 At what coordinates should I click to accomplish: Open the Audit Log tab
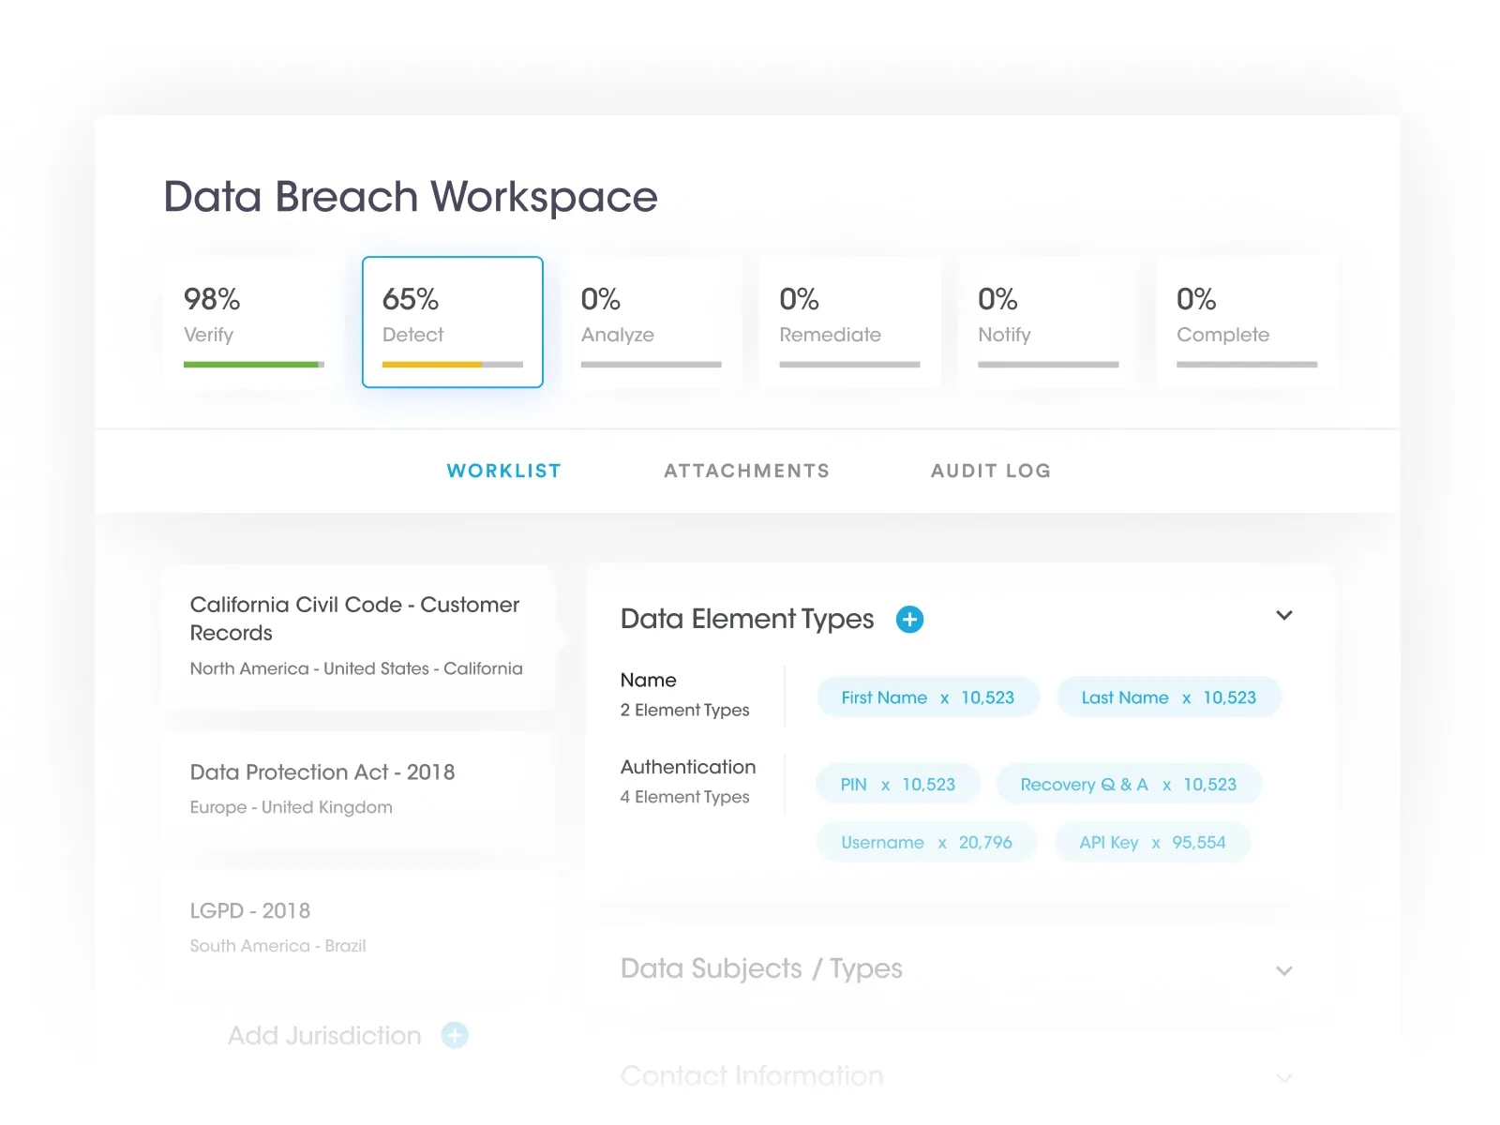pyautogui.click(x=990, y=471)
